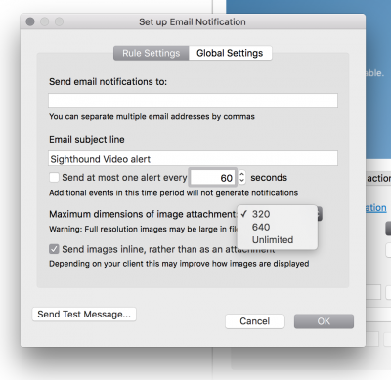Enable Send at most one alert checkbox
The height and width of the screenshot is (380, 391).
tap(54, 178)
